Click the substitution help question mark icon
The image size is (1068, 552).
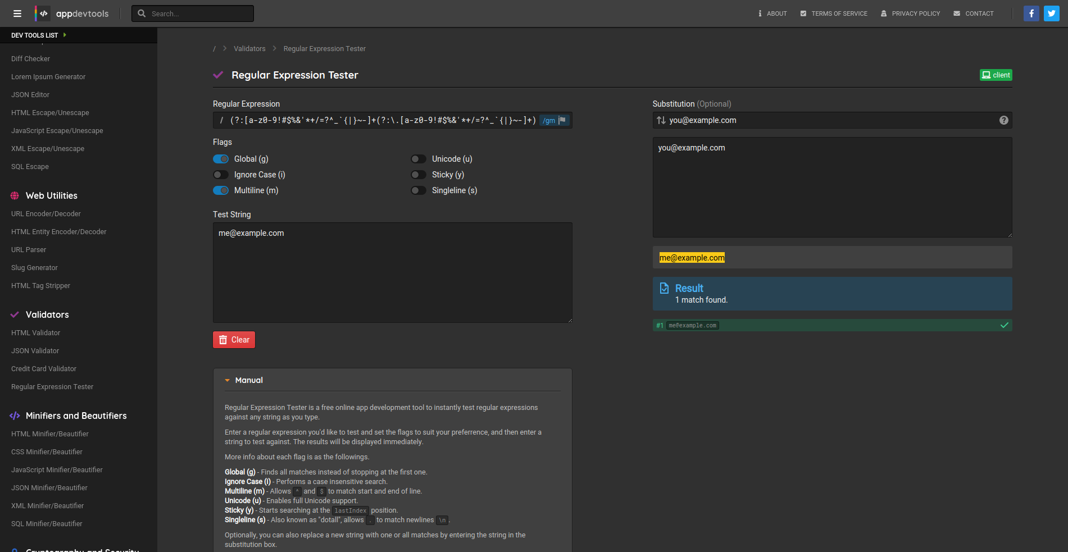(1003, 120)
